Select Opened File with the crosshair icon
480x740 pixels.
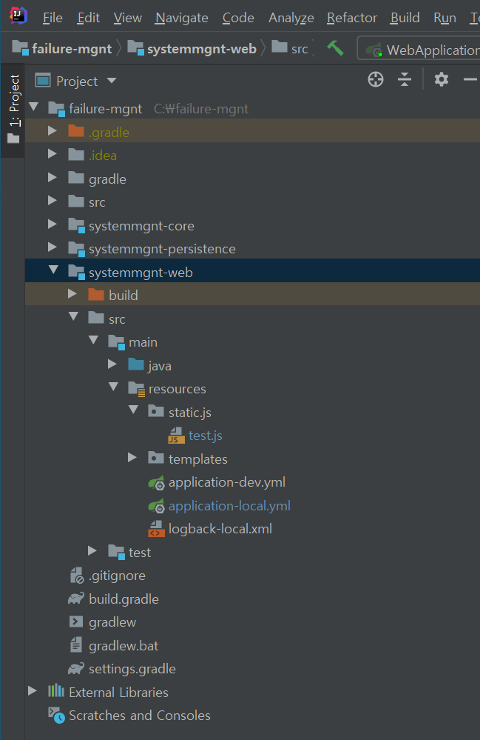(x=375, y=79)
